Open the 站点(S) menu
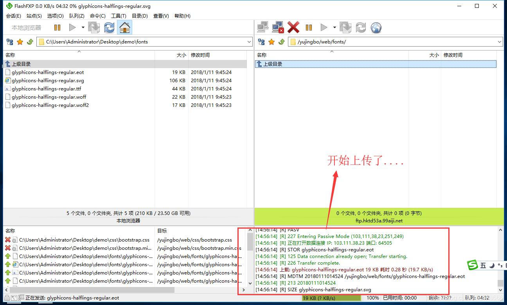Image resolution: width=507 pixels, height=305 pixels. pyautogui.click(x=34, y=16)
